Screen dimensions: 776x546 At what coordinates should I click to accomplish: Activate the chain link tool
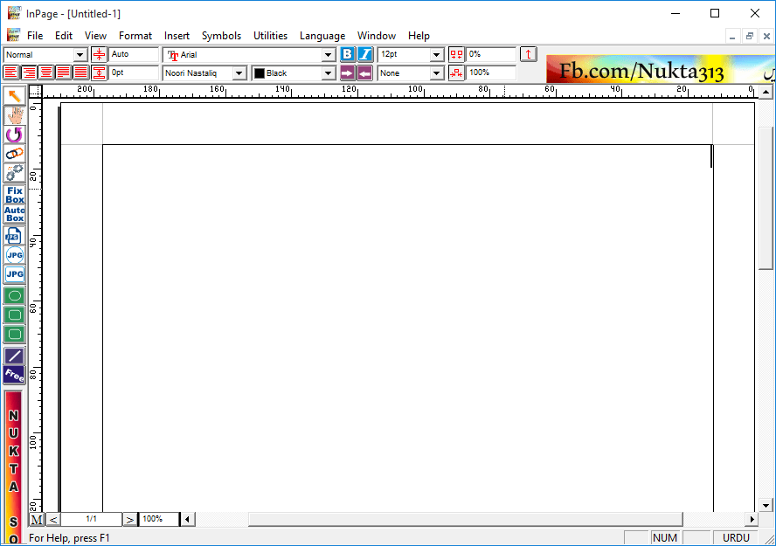tap(14, 154)
